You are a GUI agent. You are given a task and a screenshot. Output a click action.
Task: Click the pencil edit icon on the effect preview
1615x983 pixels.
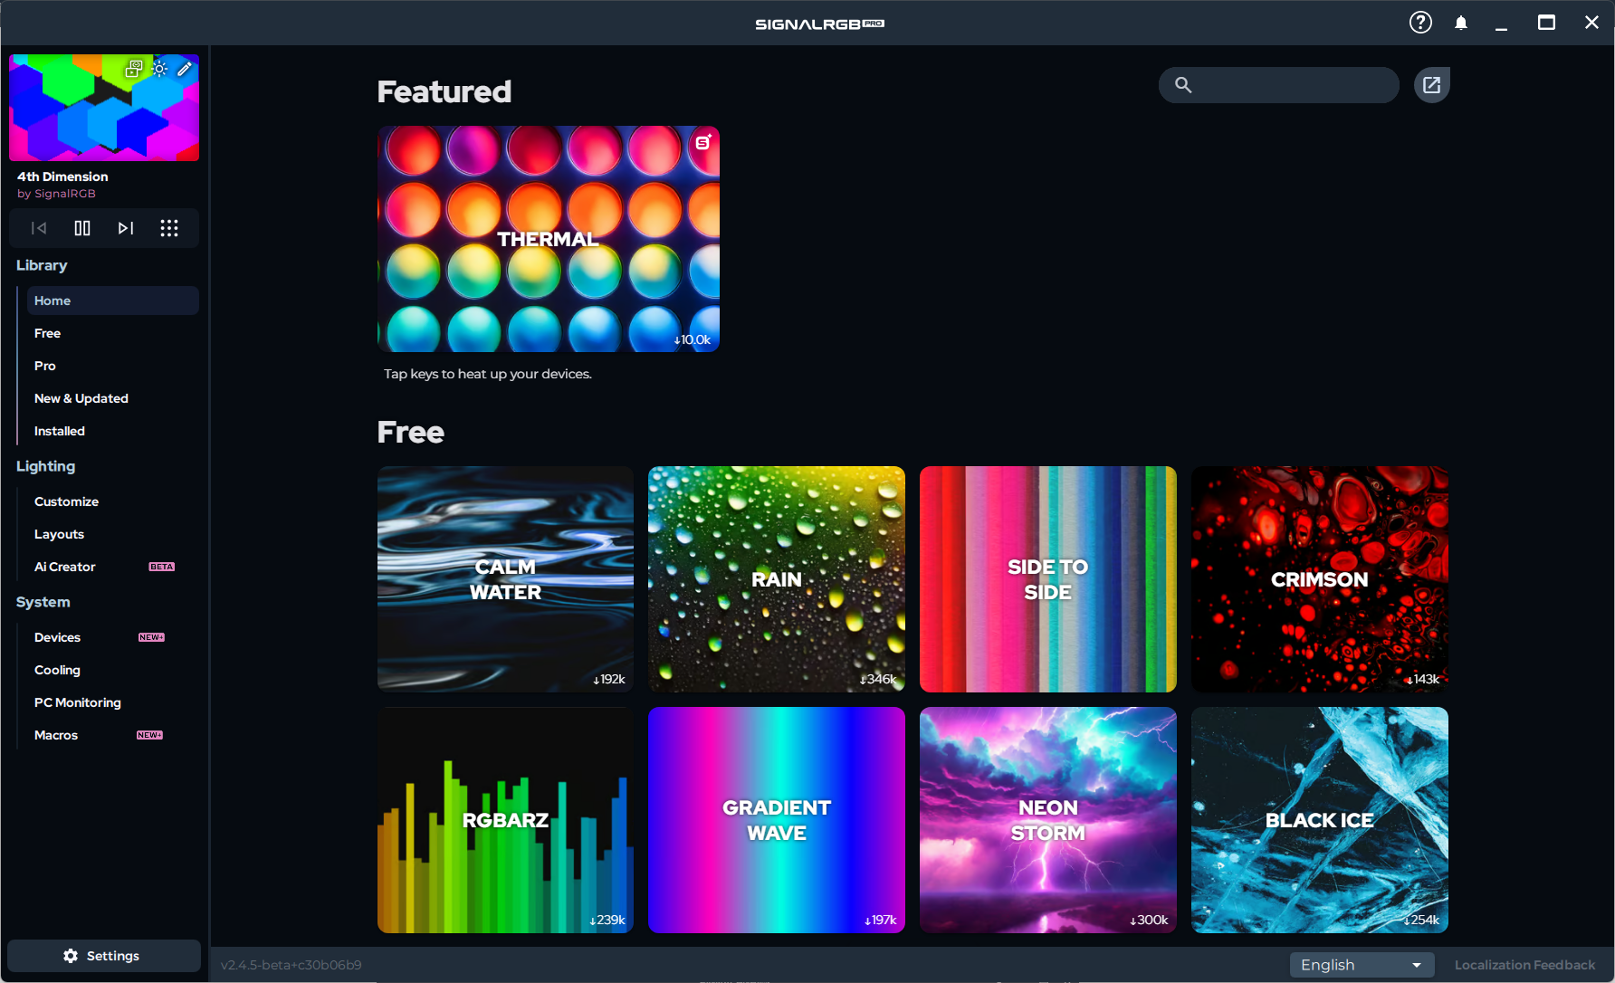[185, 69]
